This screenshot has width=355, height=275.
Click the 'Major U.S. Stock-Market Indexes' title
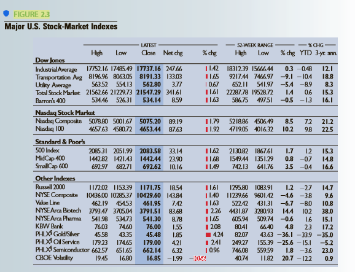[61, 26]
